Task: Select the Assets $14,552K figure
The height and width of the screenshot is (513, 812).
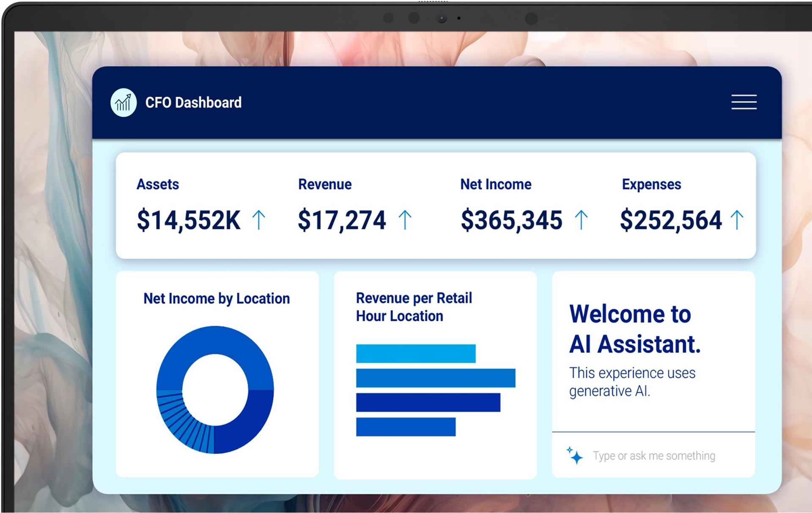Action: [x=189, y=220]
